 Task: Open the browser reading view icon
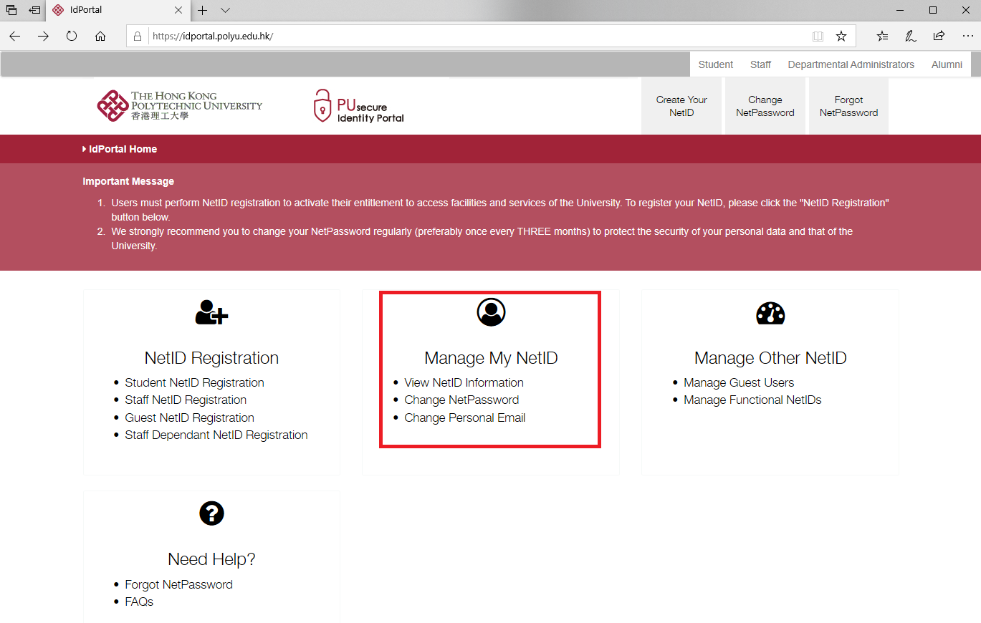818,36
